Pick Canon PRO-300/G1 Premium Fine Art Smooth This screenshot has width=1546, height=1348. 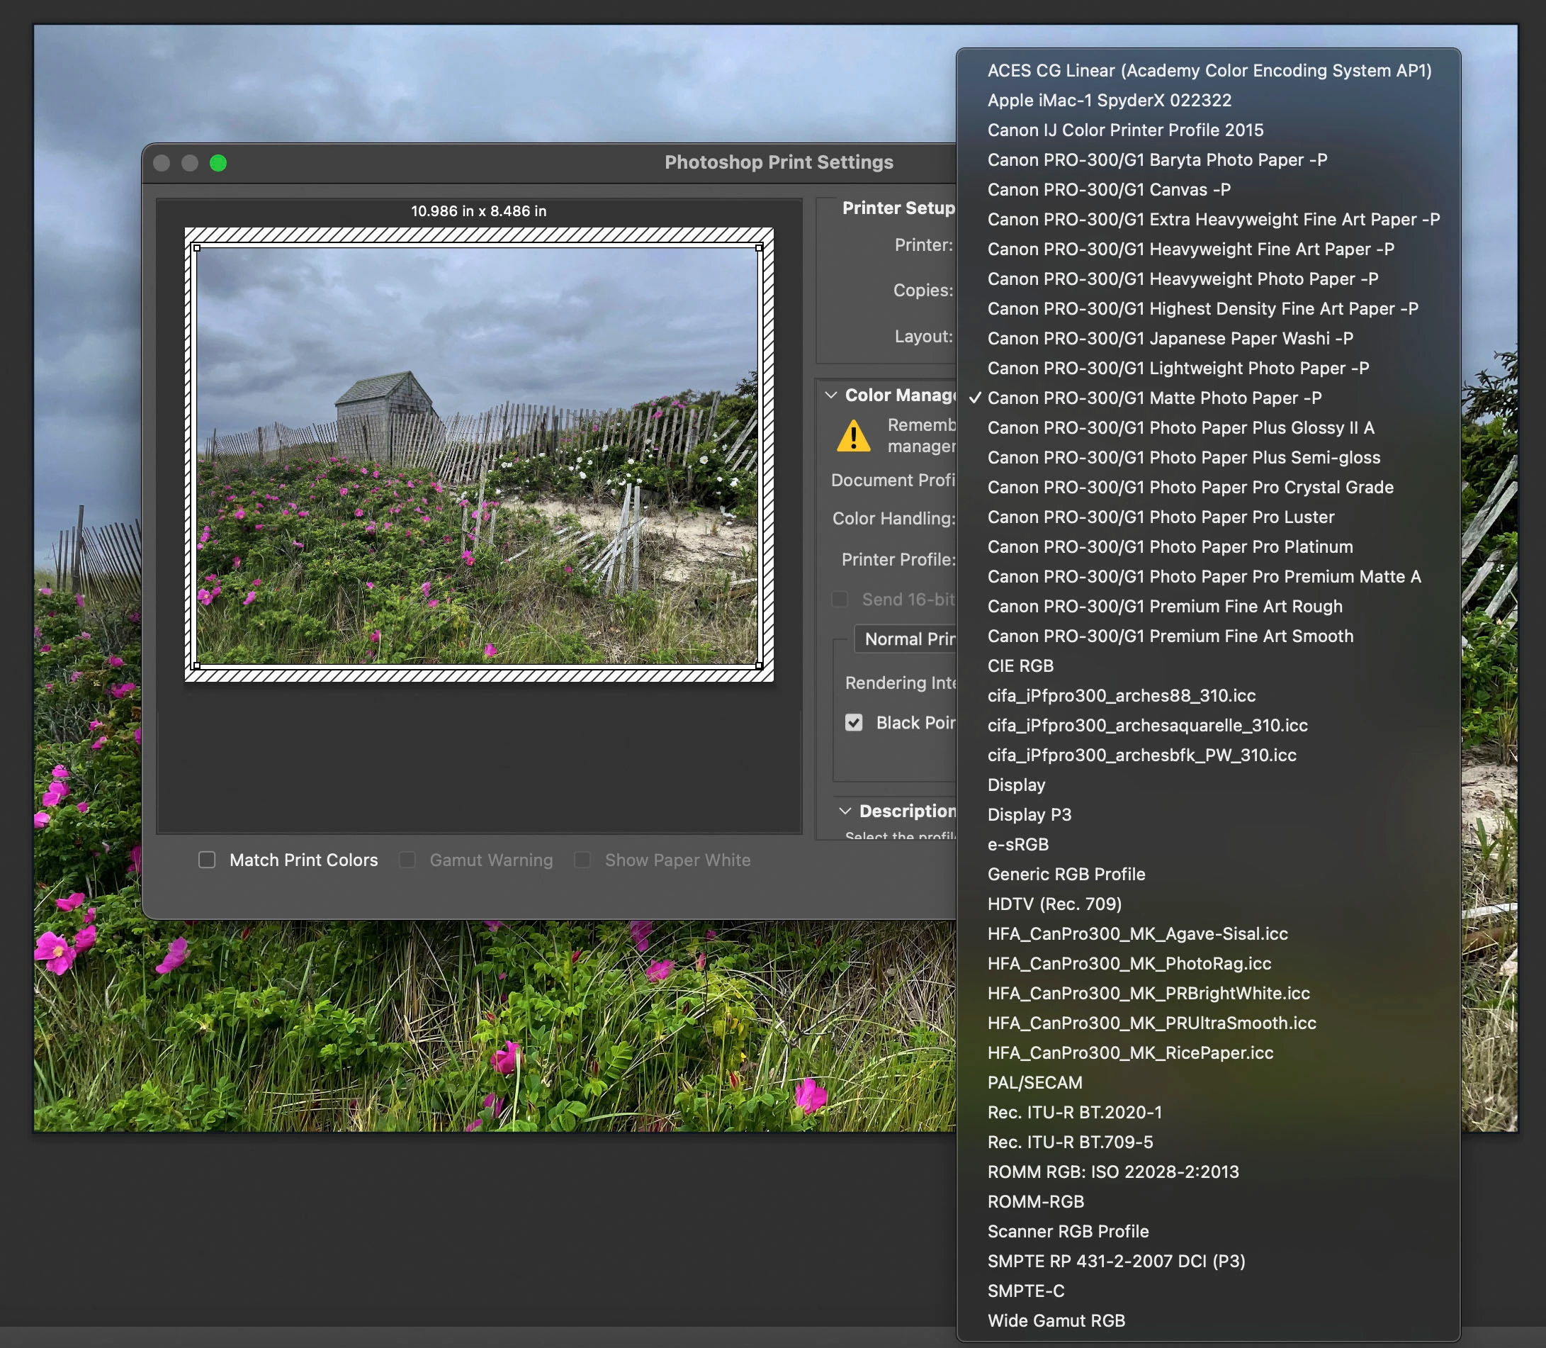point(1170,636)
